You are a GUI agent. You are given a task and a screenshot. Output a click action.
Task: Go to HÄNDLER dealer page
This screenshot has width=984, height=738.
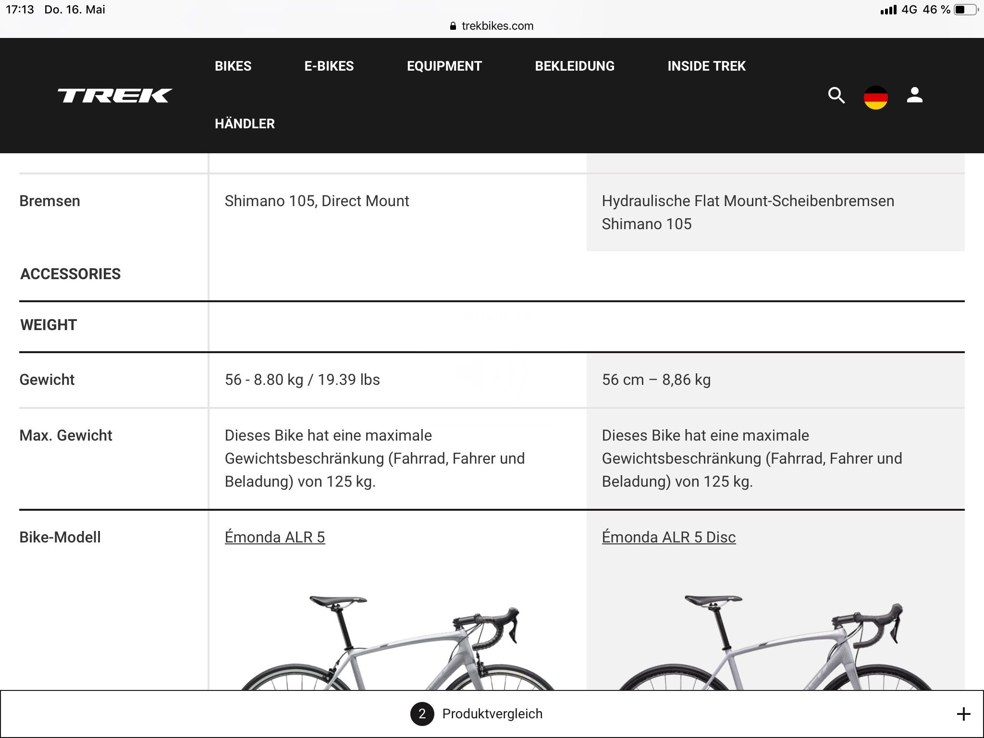[x=245, y=124]
